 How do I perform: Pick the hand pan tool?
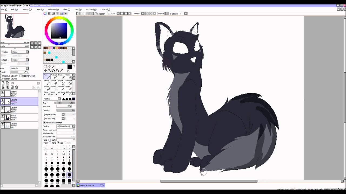click(x=57, y=70)
